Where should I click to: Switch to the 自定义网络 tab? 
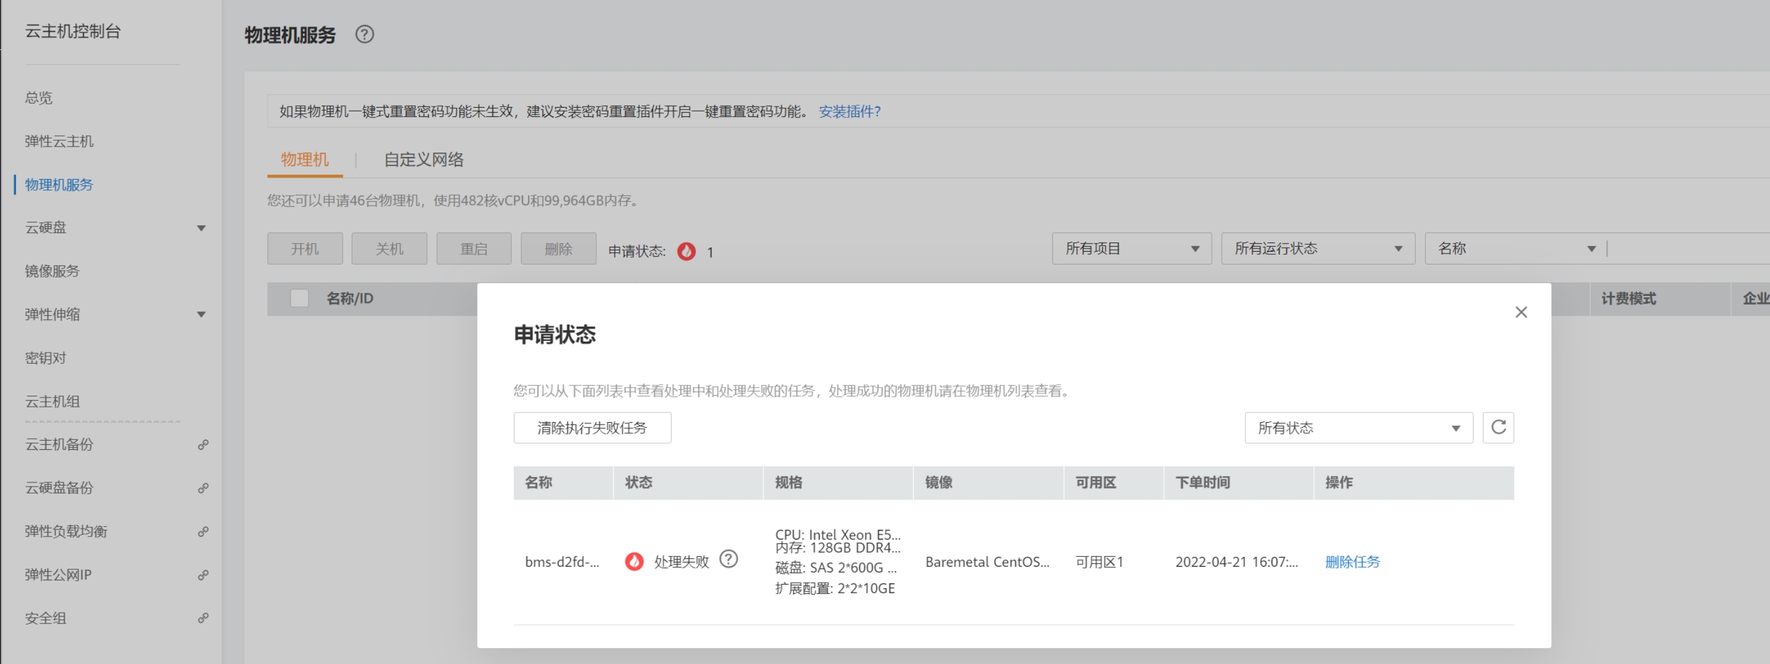423,160
